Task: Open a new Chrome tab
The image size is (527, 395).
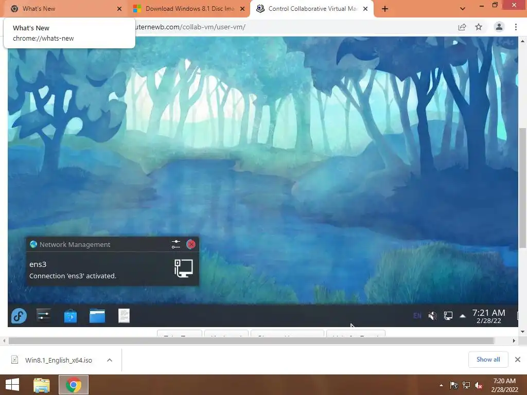Action: coord(385,9)
